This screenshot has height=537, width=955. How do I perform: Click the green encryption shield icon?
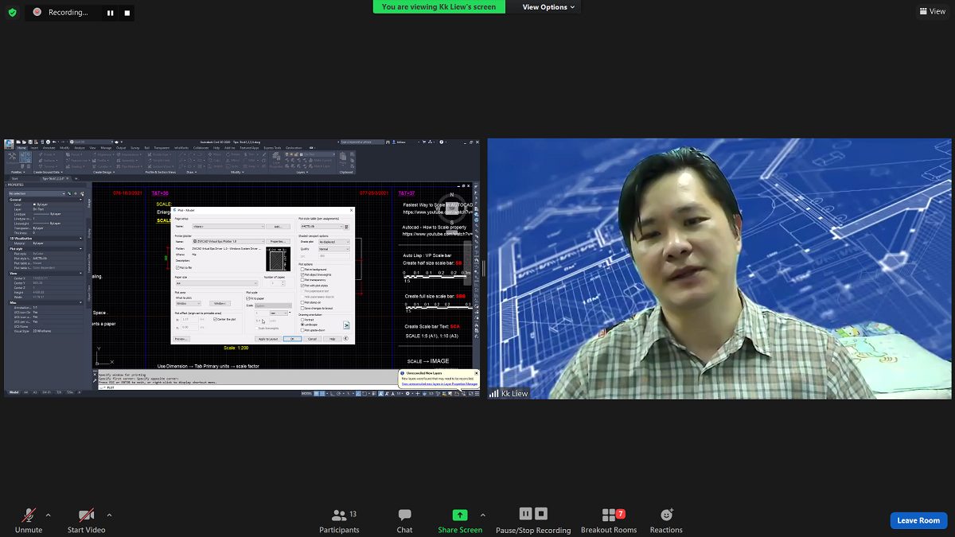(x=12, y=12)
